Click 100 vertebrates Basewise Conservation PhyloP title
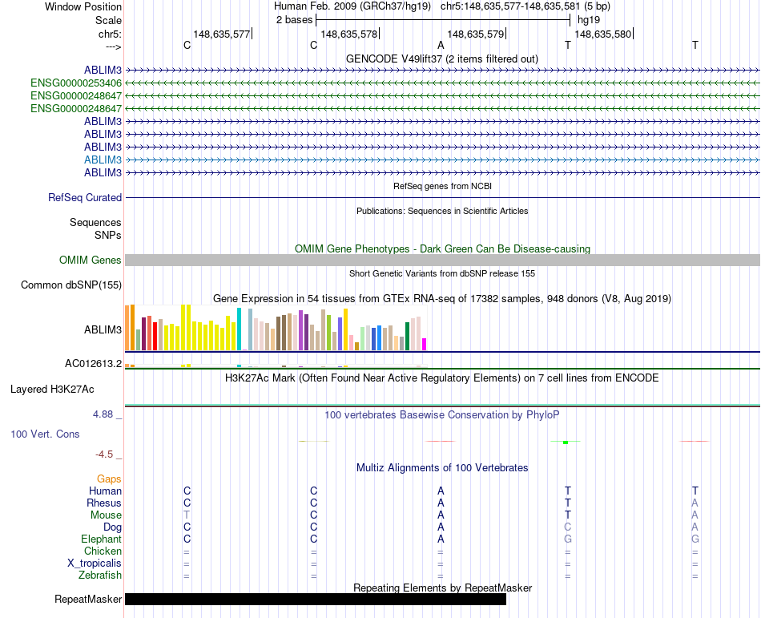The height and width of the screenshot is (618, 761). click(x=441, y=414)
